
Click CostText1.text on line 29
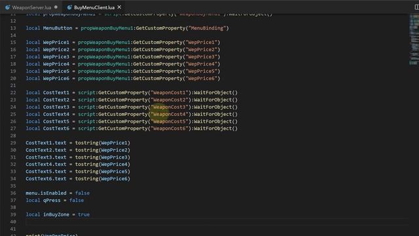46,143
